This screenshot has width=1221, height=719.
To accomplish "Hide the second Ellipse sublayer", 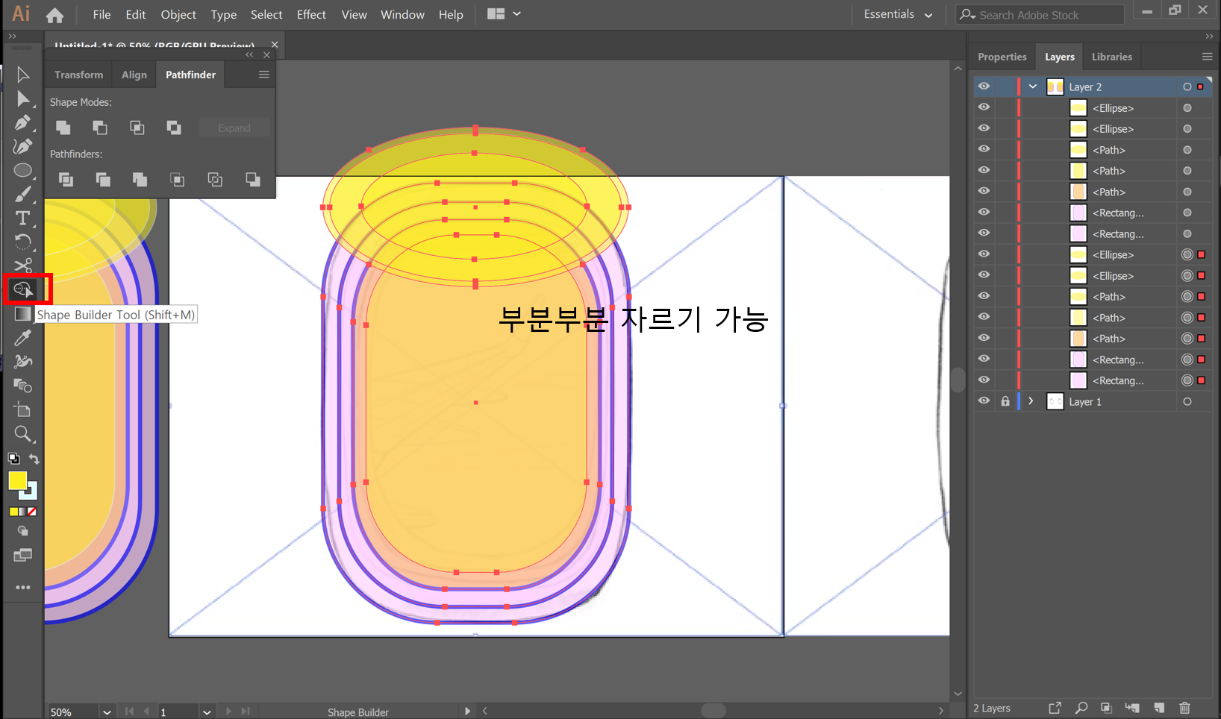I will tap(984, 128).
